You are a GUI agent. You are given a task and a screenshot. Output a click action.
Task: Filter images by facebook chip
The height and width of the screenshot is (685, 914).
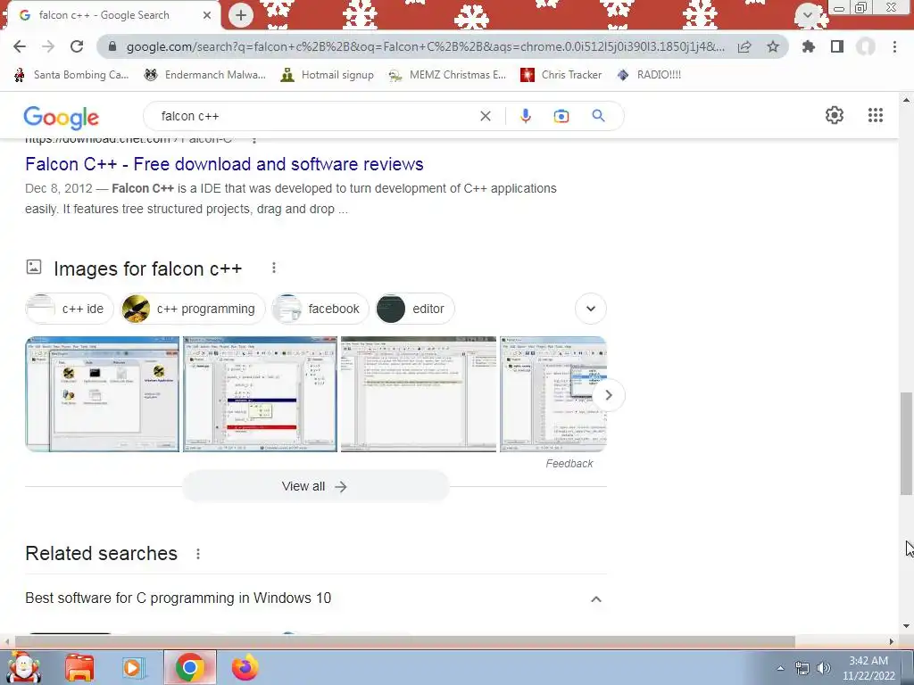[320, 309]
